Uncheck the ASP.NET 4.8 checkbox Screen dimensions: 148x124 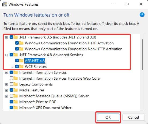17,61
